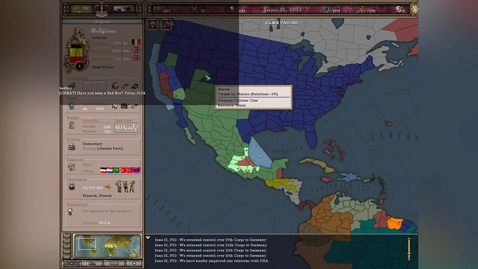Click the Literacy 89.5 % value

104,223
